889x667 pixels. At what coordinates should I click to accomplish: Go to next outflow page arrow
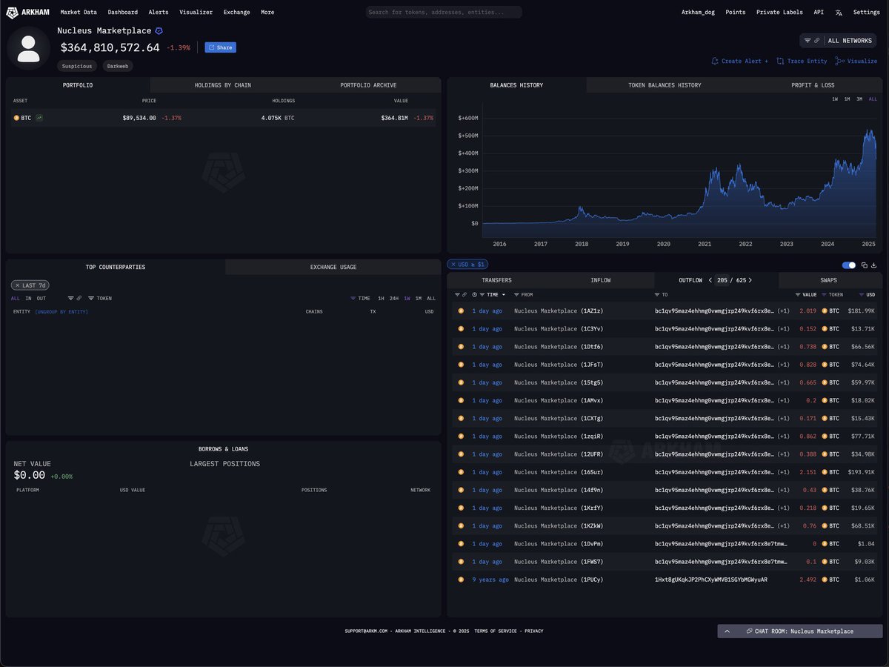click(750, 280)
